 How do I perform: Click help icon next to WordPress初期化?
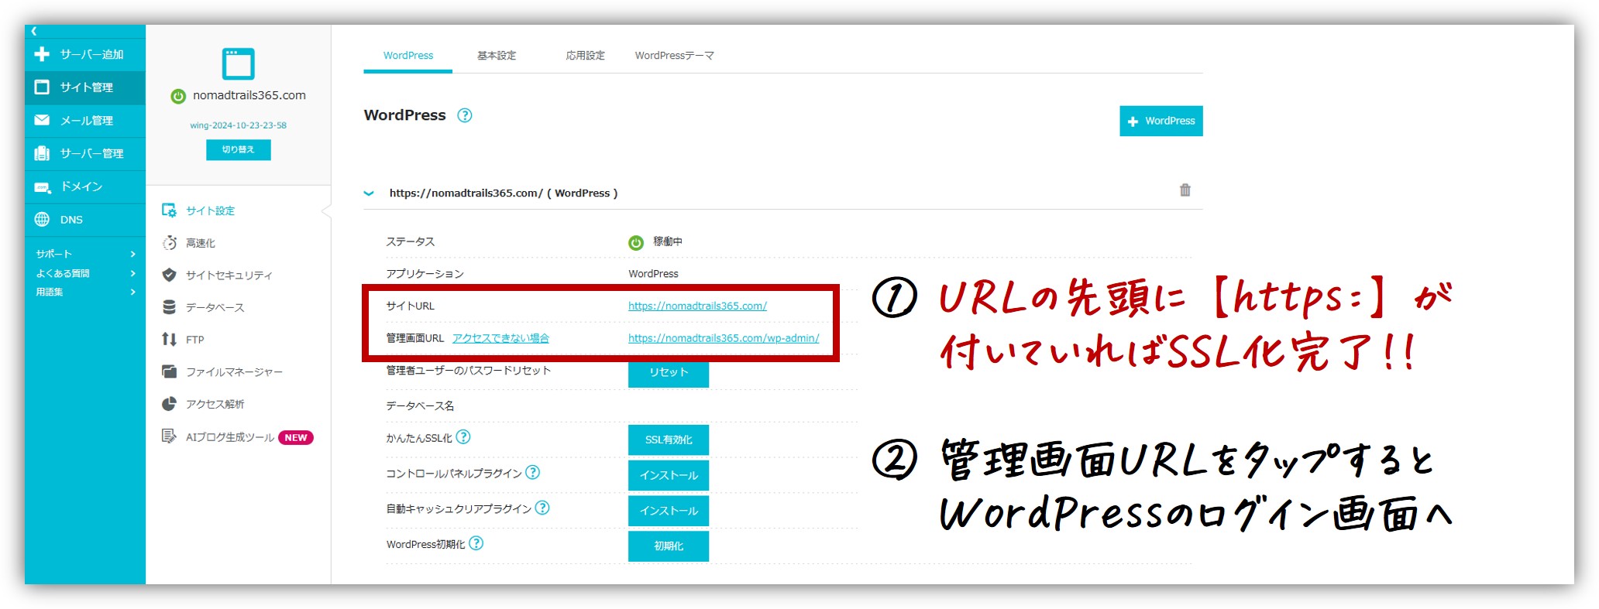(x=476, y=544)
